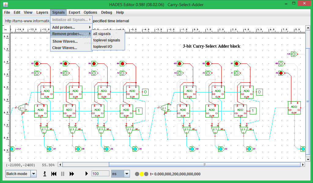Select the constant 1 box in left block
Screen dimensions: 313x183
tap(139, 111)
